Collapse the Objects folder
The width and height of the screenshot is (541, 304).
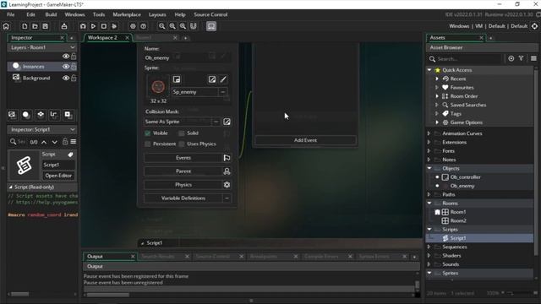(x=429, y=168)
